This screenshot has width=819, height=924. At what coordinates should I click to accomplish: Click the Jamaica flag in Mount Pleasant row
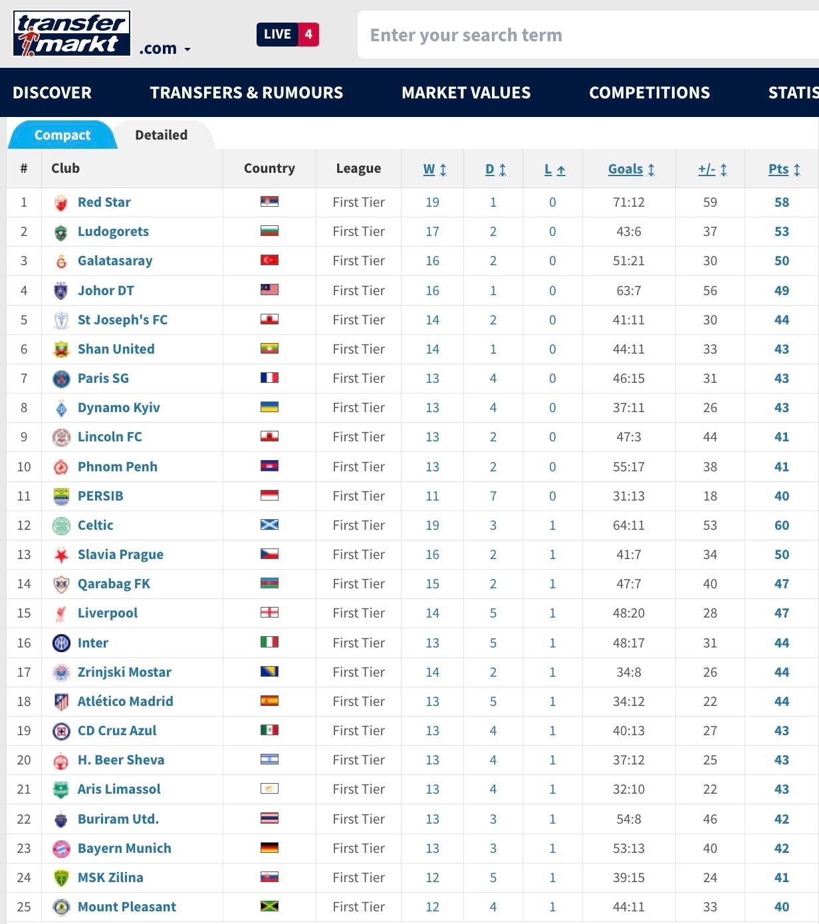(269, 906)
